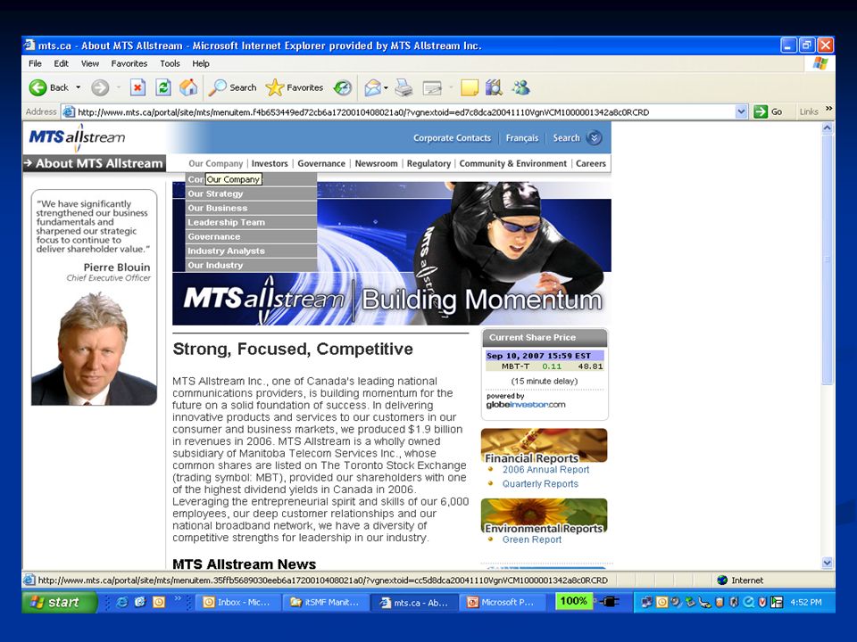Switch to the Inbox taskbar window
This screenshot has width=857, height=642.
click(x=237, y=602)
